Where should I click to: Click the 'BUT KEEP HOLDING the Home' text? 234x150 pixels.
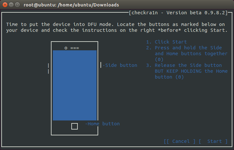click(191, 71)
